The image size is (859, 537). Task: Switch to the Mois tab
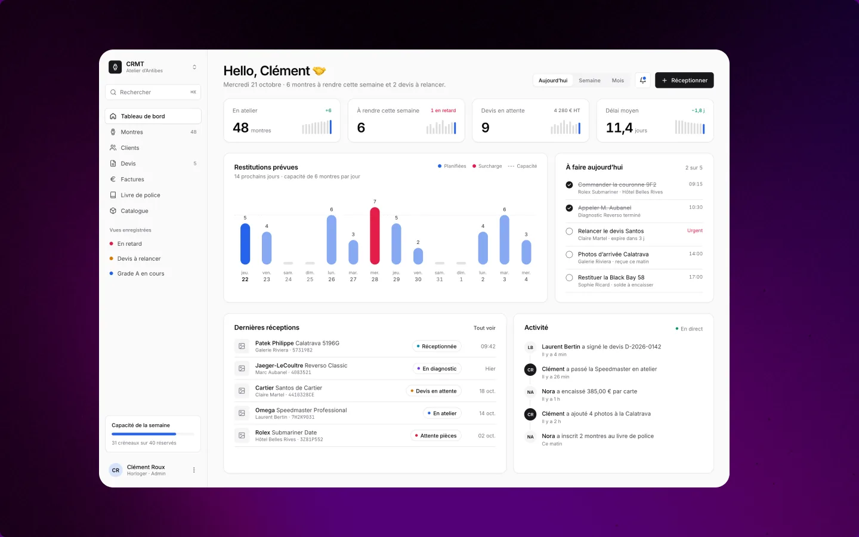[x=618, y=81]
